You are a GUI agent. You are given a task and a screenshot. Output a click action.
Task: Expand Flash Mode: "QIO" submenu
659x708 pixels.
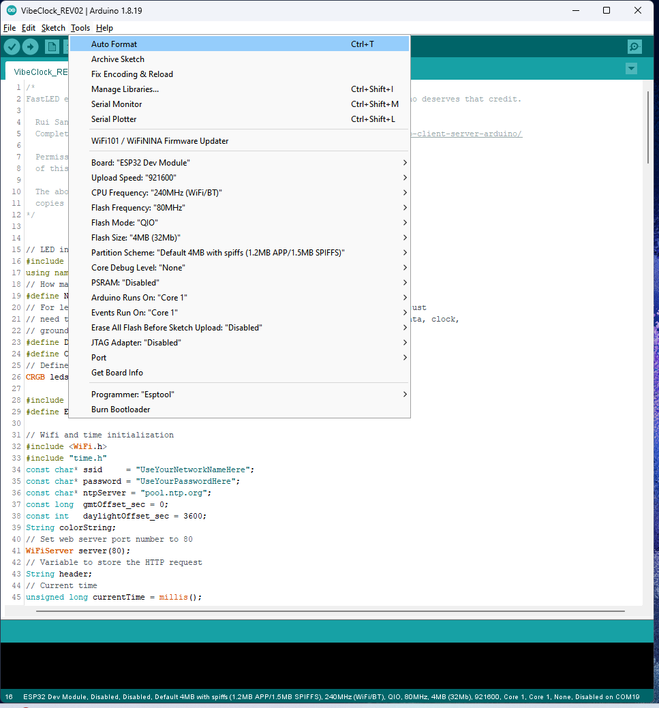click(x=239, y=223)
